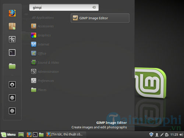Click the Quit power icon in sidebar
The image size is (184, 138).
tap(12, 111)
